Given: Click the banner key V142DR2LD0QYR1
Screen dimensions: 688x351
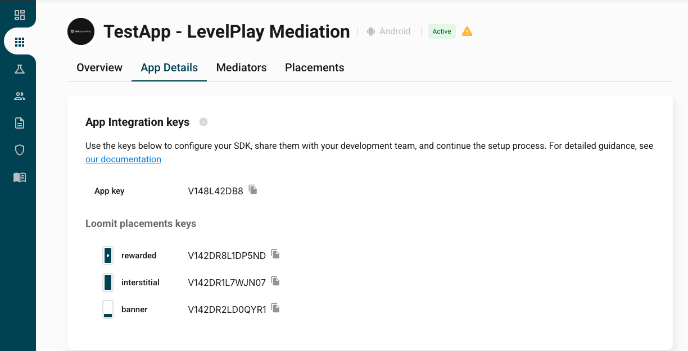Looking at the screenshot, I should coord(227,309).
